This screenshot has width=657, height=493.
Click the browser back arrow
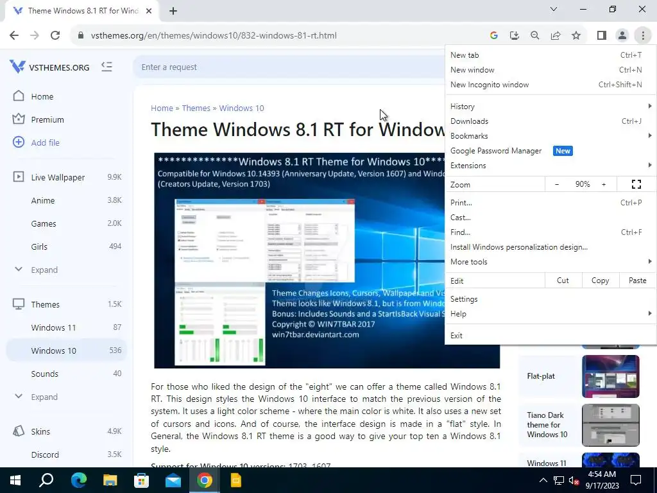[x=14, y=36]
